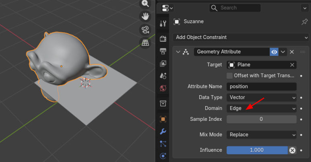
Task: Switch perspective/orthographic grid icon
Action: tap(145, 43)
